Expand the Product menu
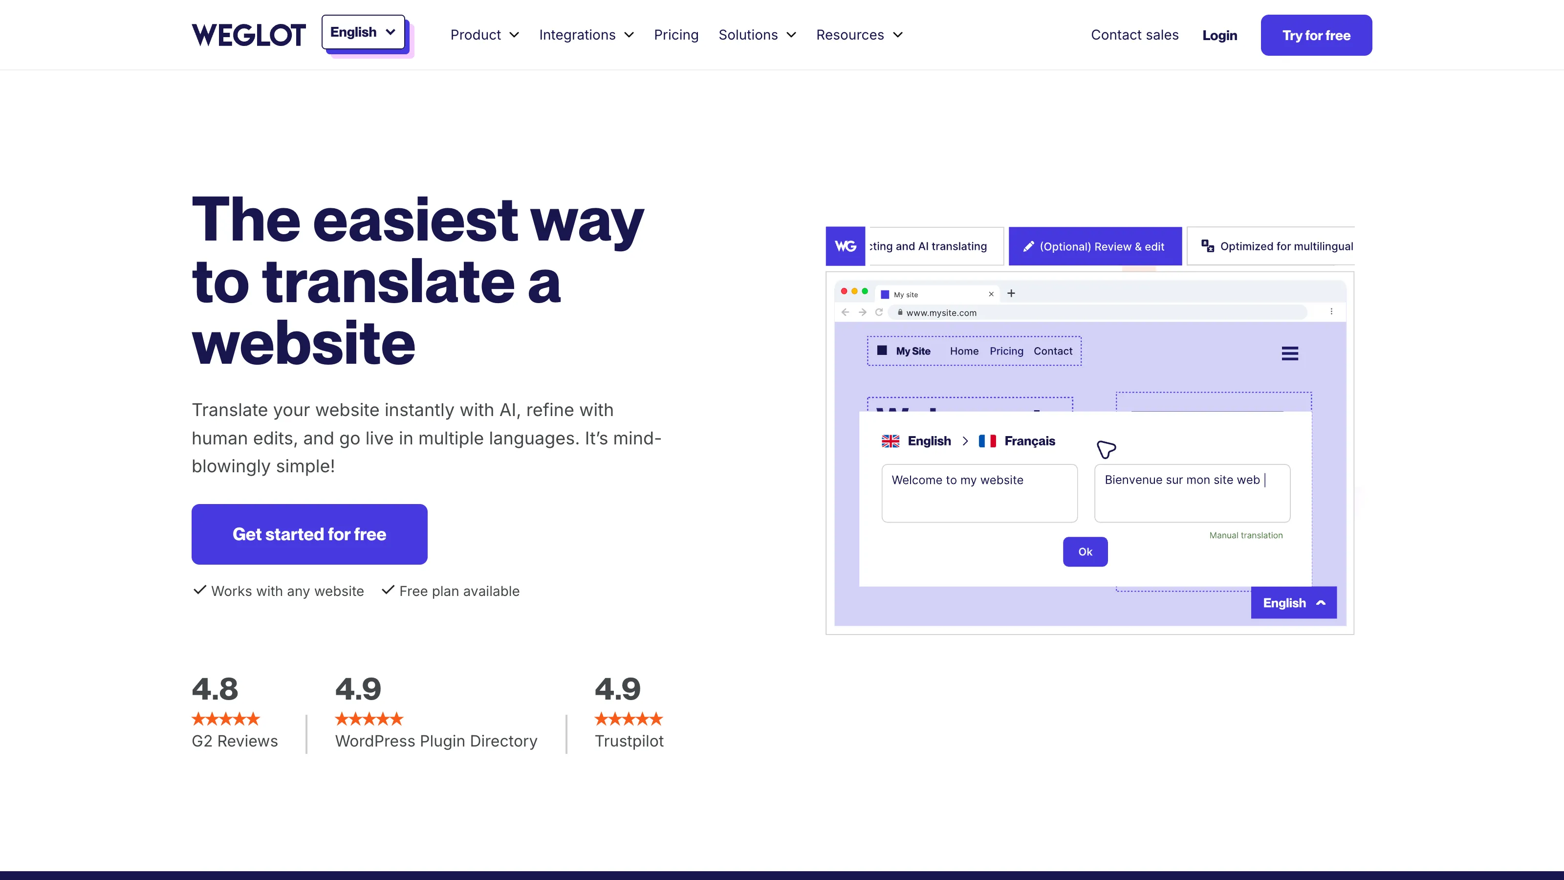 pyautogui.click(x=484, y=35)
